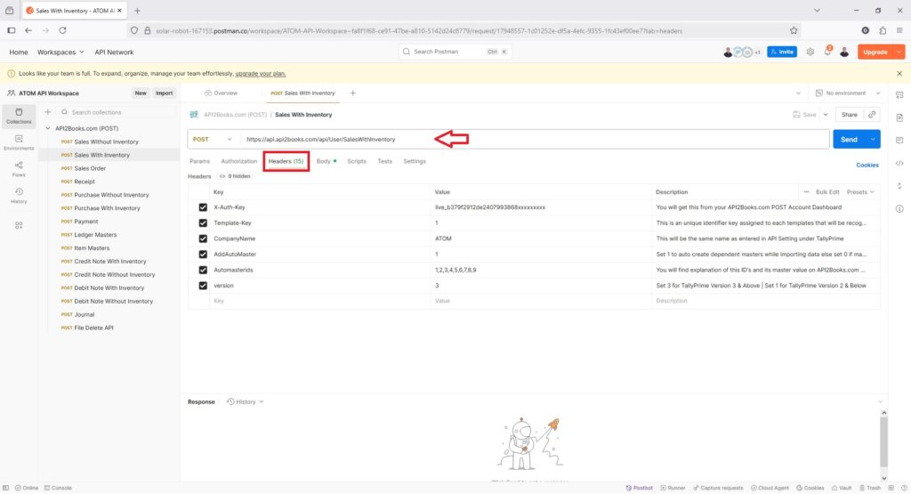Click the Share button
The width and height of the screenshot is (911, 494).
coord(849,115)
